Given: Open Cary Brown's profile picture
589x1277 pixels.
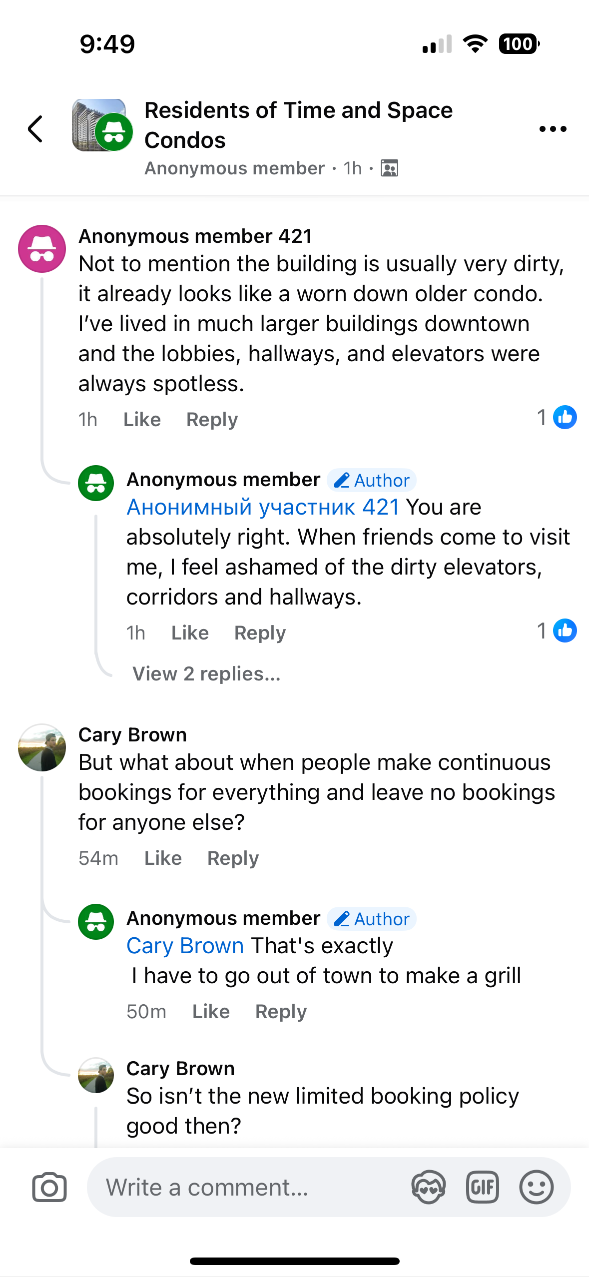Looking at the screenshot, I should 42,747.
